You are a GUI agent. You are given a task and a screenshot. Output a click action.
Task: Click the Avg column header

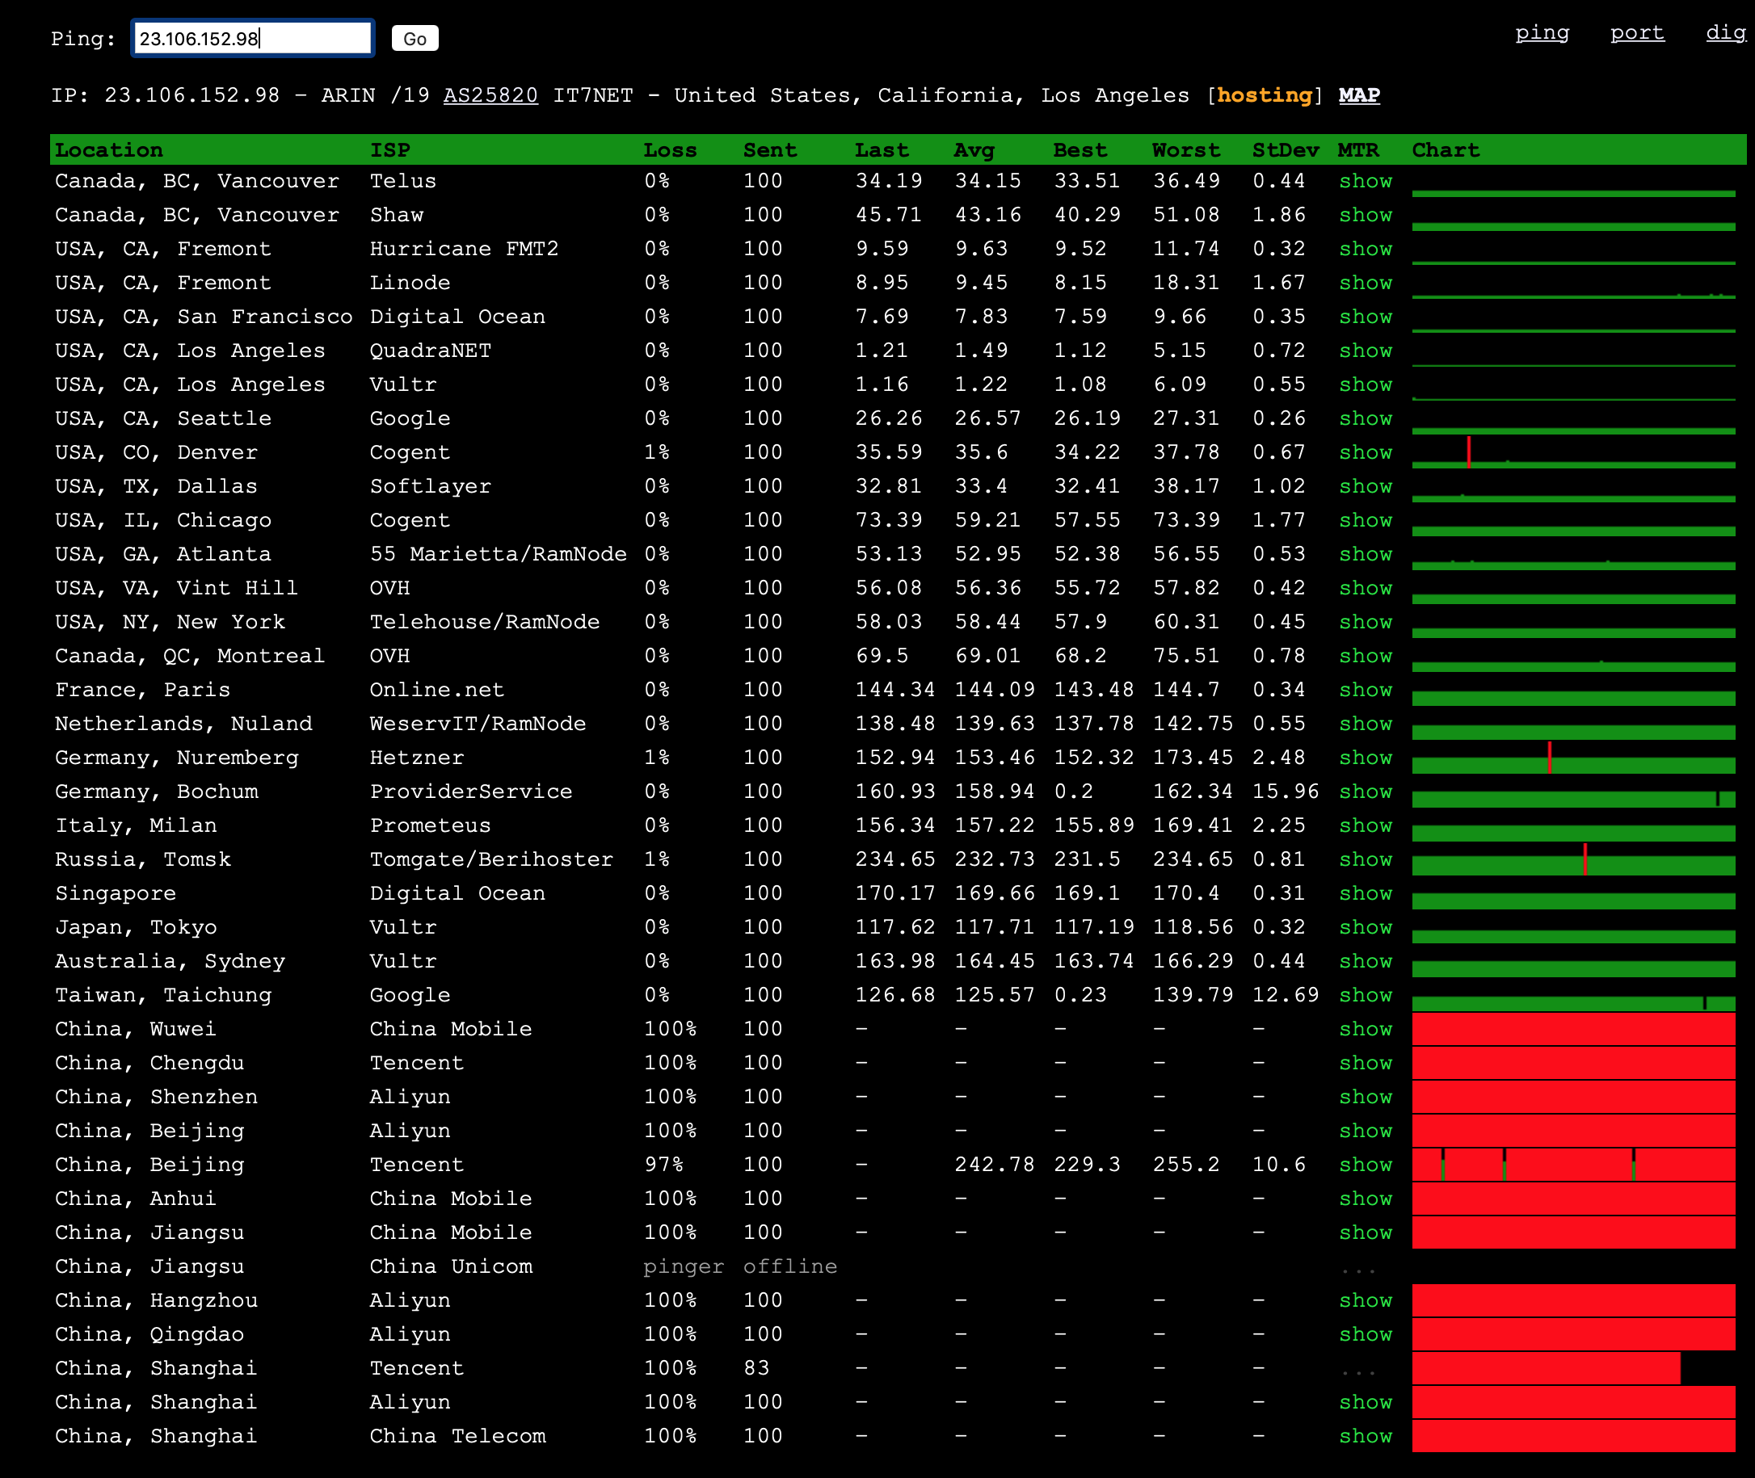973,150
